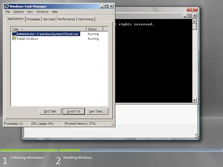Click the Task Manager title bar icon

click(6, 6)
